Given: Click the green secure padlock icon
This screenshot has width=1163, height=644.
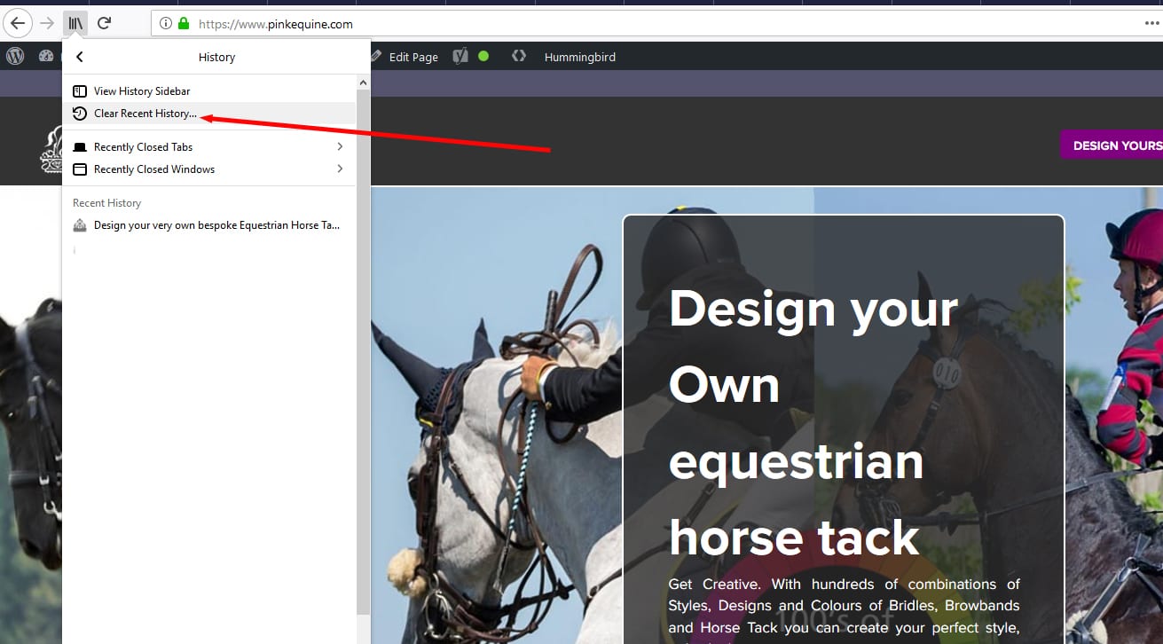Looking at the screenshot, I should coord(184,24).
